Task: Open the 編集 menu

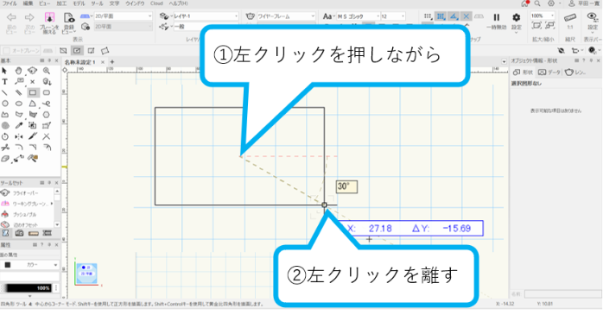Action: click(x=28, y=3)
